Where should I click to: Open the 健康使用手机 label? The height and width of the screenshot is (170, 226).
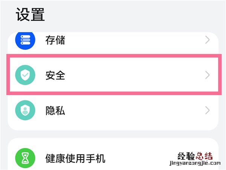click(75, 158)
